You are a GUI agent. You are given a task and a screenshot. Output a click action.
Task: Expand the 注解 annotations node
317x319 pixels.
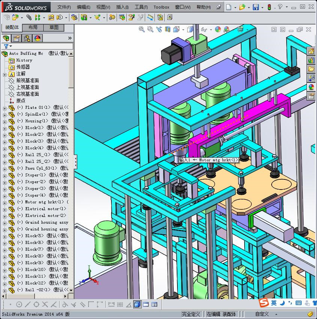click(5, 75)
